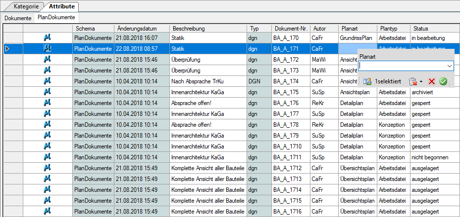Viewport: 460px width, 217px height.
Task: Open the Dokumente sub-tab
Action: [18, 18]
